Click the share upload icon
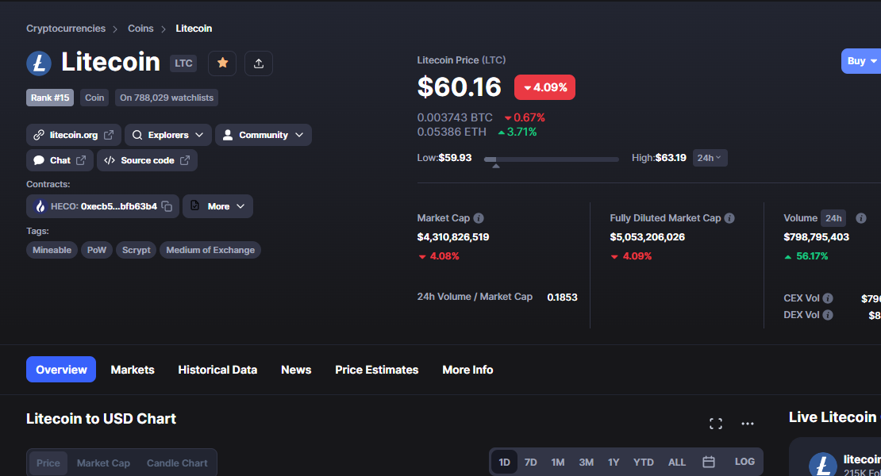 (x=259, y=63)
